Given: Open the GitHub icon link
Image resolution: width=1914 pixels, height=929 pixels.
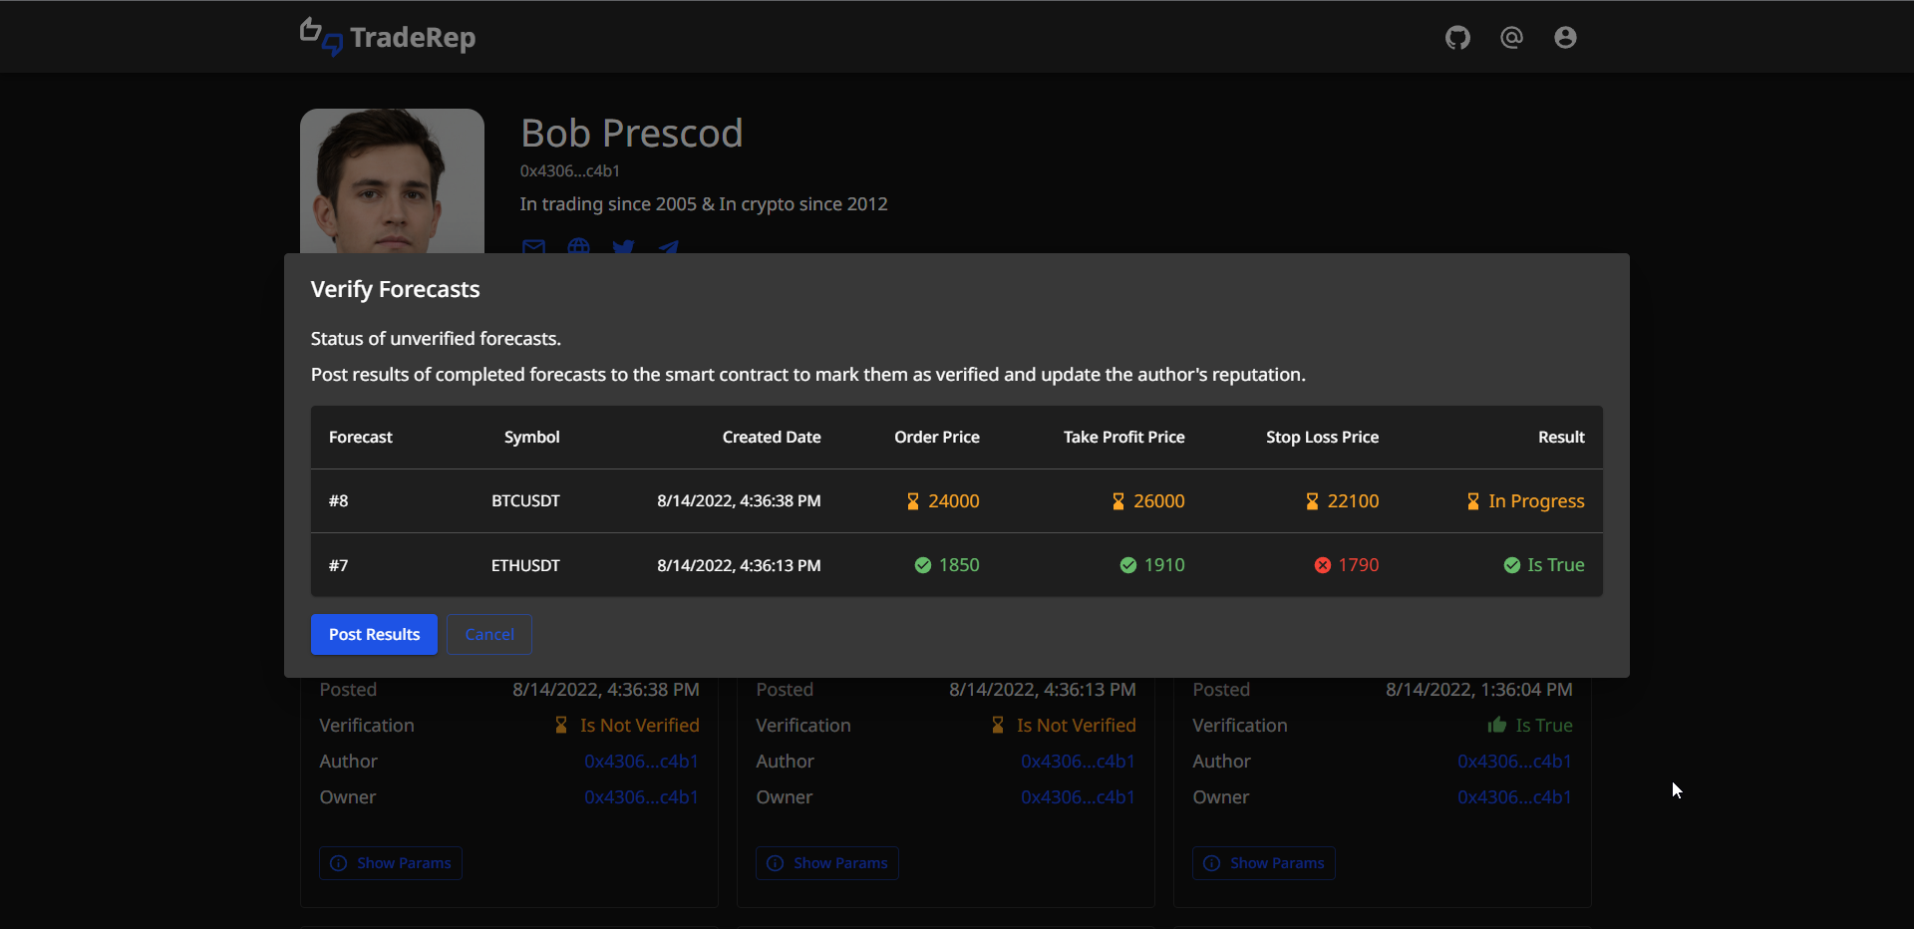Looking at the screenshot, I should click(1457, 38).
